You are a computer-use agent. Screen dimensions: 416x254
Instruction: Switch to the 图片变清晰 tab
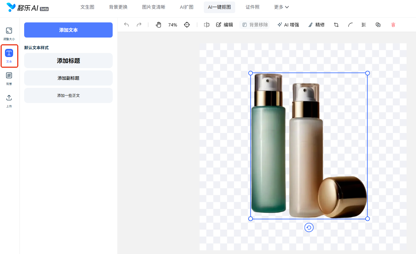coord(154,7)
